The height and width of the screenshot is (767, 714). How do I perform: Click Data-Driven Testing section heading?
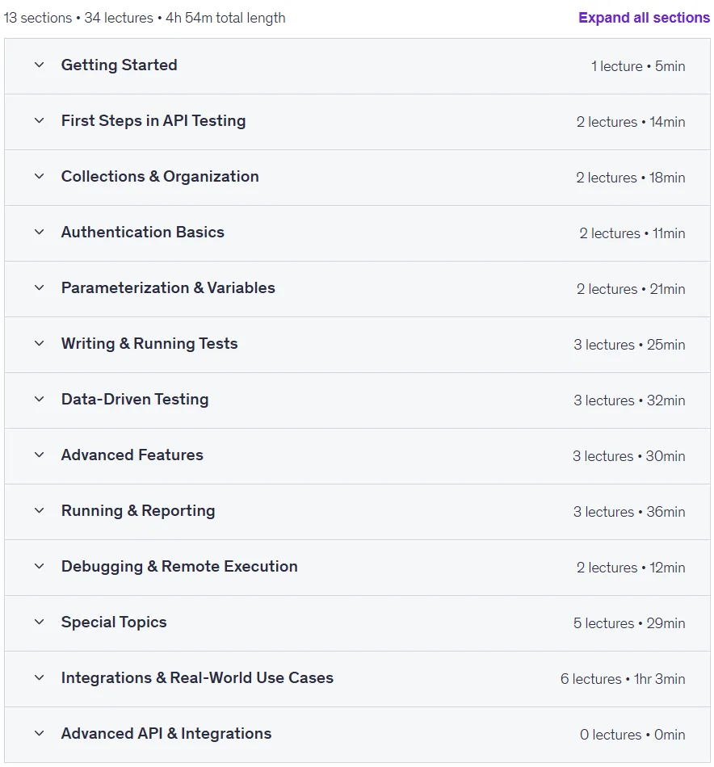(135, 399)
